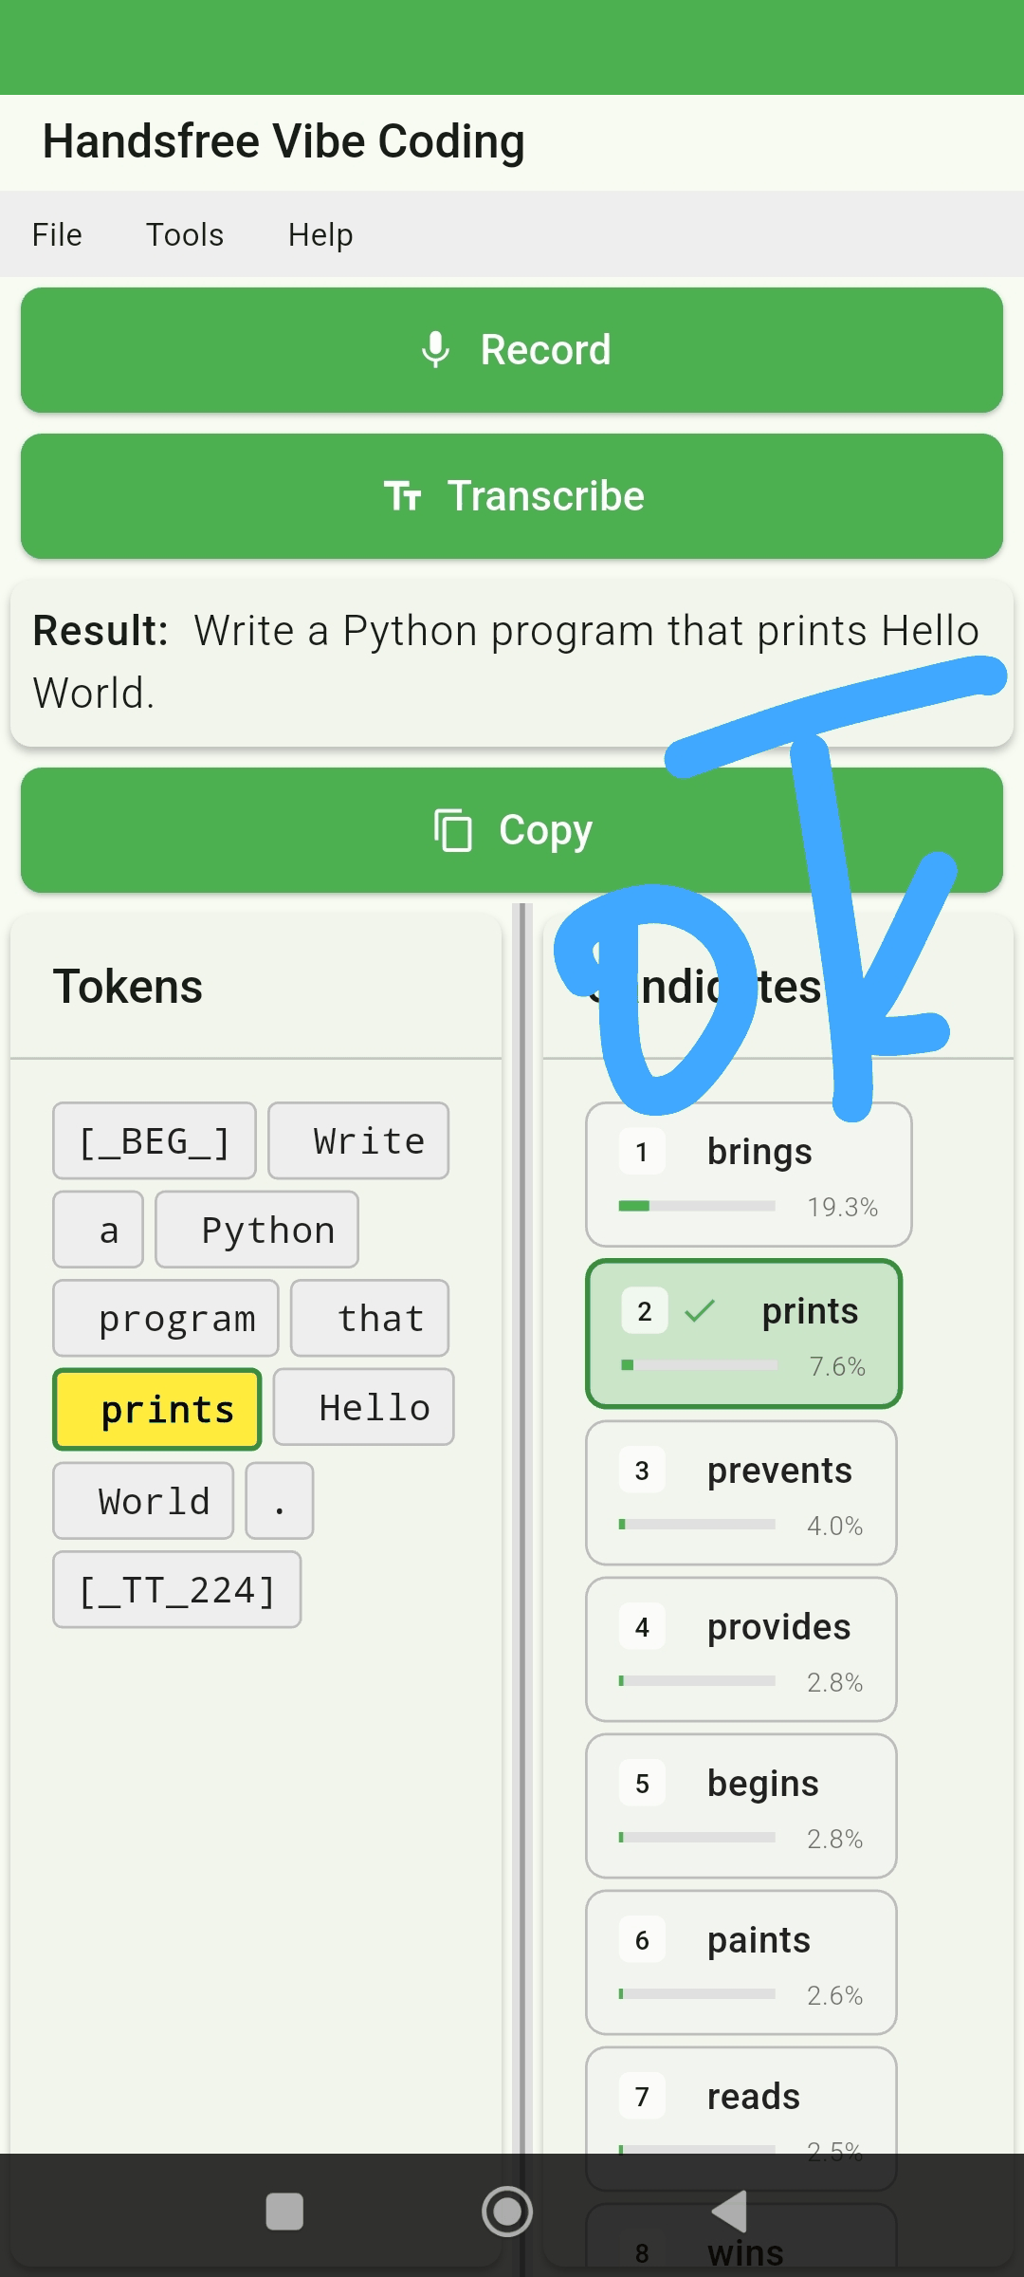Tap the clipboard icon on Copy

[x=453, y=830]
